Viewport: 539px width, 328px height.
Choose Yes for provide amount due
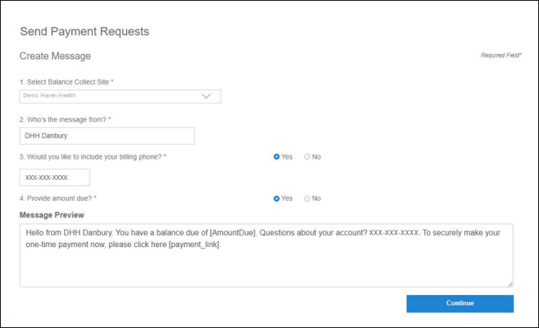pos(277,198)
